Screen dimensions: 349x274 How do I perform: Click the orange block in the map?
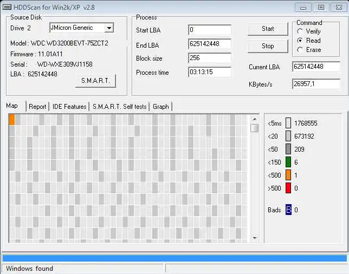click(12, 120)
